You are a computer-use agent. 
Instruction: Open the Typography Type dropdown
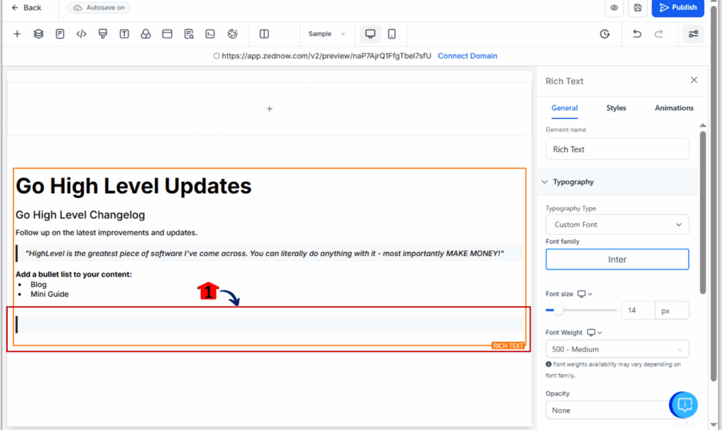click(617, 225)
